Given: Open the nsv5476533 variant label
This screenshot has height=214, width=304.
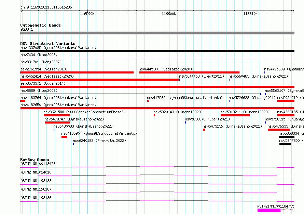Looking at the screenshot, I should tap(286, 126).
